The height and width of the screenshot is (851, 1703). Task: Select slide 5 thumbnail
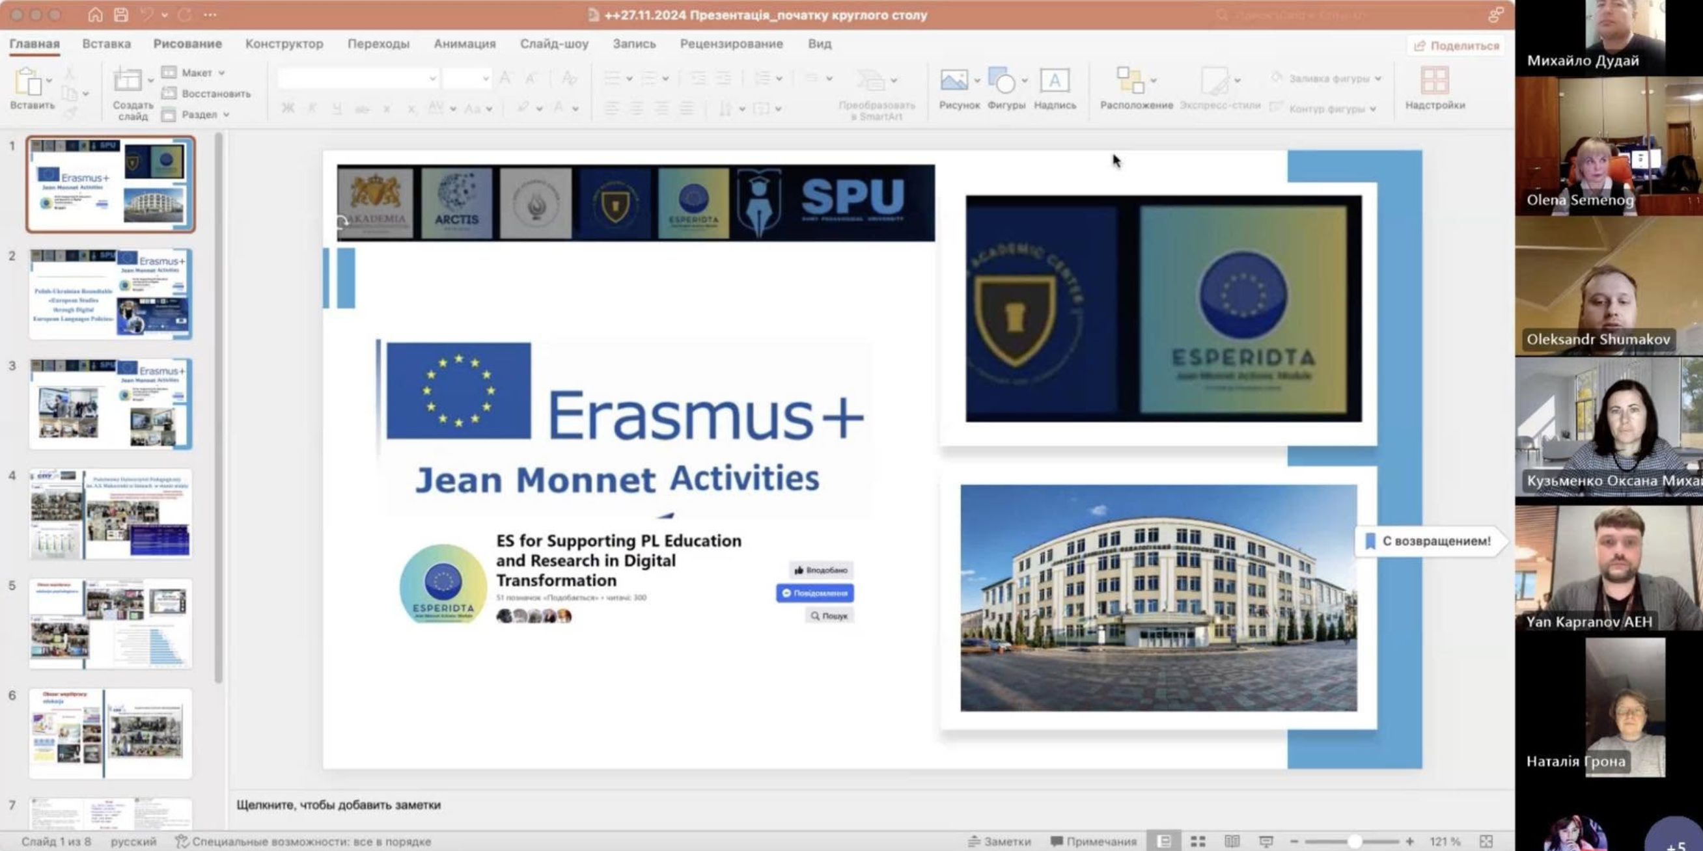pyautogui.click(x=111, y=624)
